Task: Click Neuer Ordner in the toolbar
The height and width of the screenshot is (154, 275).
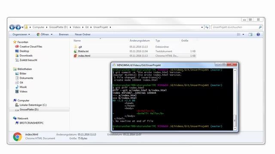Action: (82, 34)
